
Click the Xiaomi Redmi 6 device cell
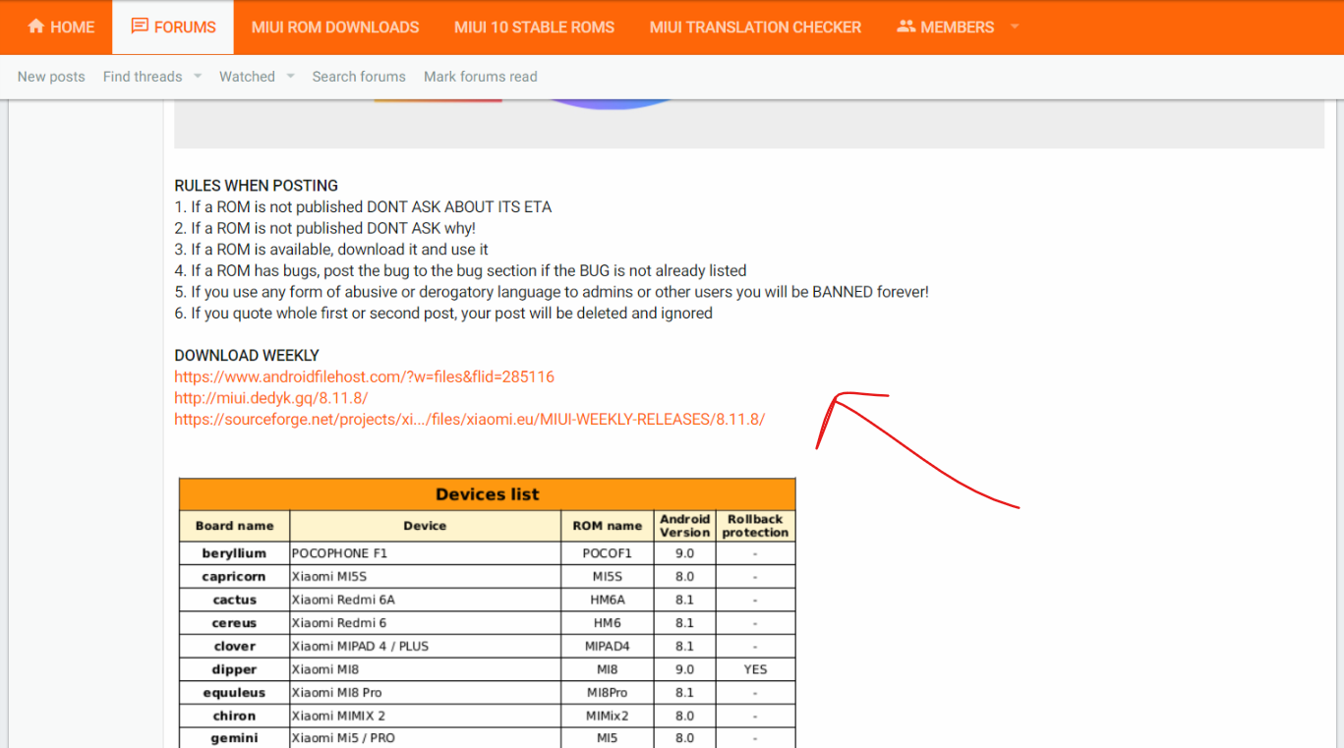425,623
